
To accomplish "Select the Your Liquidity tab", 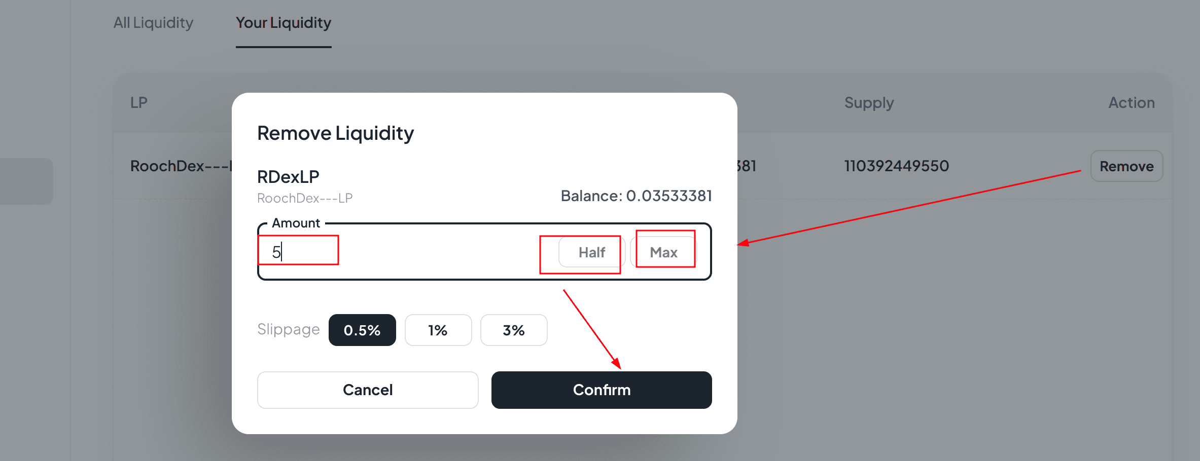I will pos(284,23).
